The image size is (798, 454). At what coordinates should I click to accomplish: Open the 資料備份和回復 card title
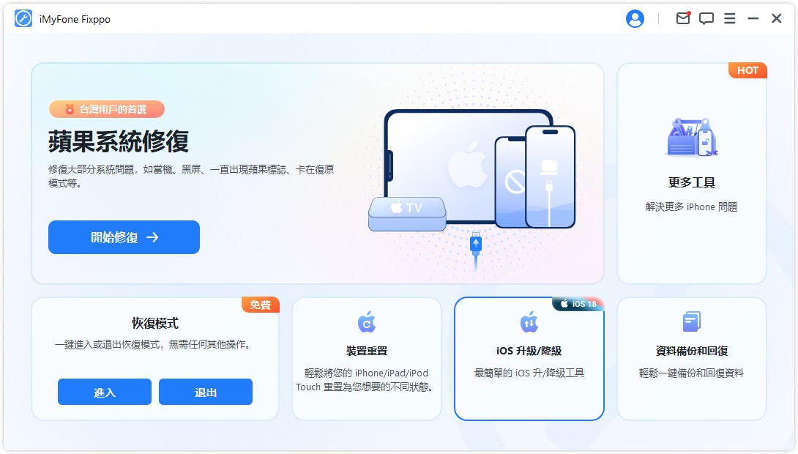[692, 351]
